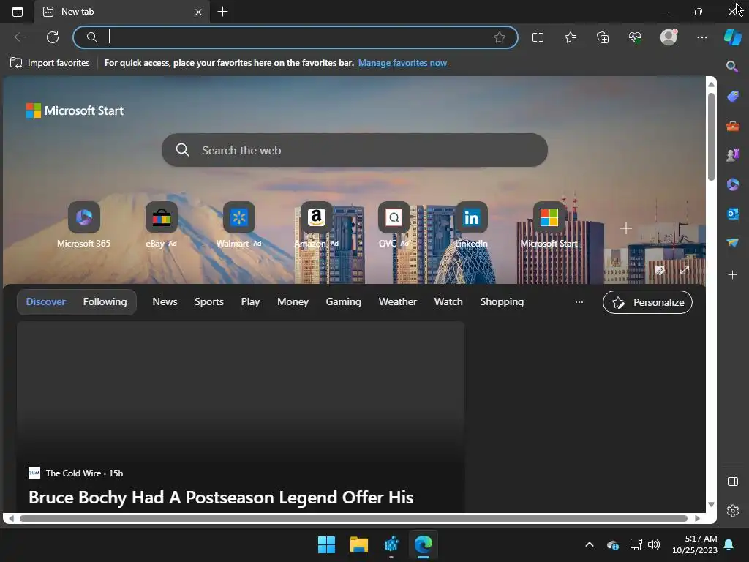Show more feed categories ellipsis
This screenshot has height=562, width=749.
pyautogui.click(x=579, y=302)
